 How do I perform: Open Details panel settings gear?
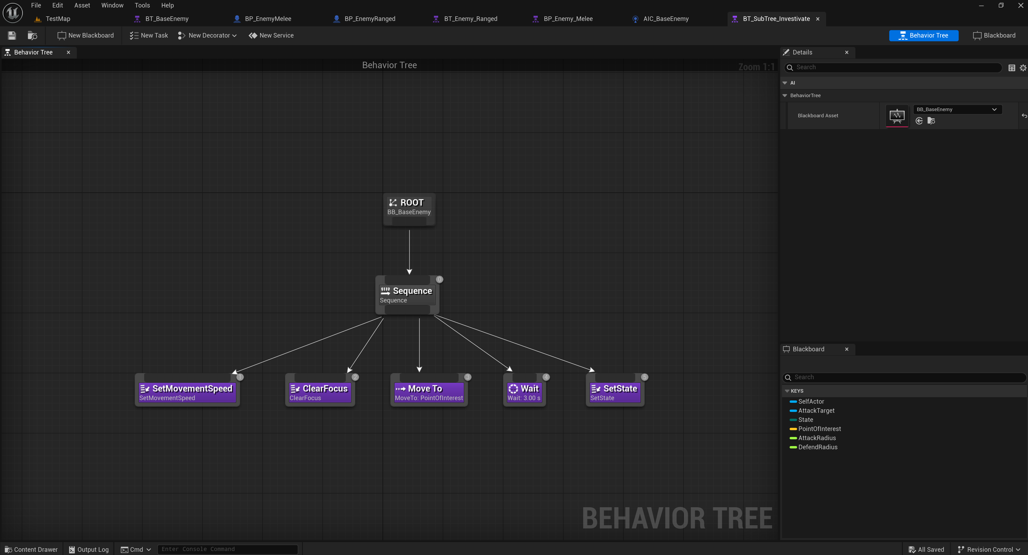click(x=1023, y=68)
